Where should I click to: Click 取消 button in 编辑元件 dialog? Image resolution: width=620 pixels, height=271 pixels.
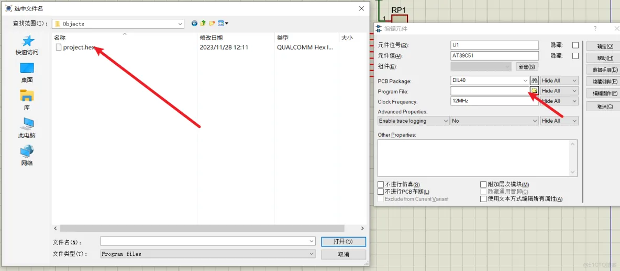click(x=605, y=107)
